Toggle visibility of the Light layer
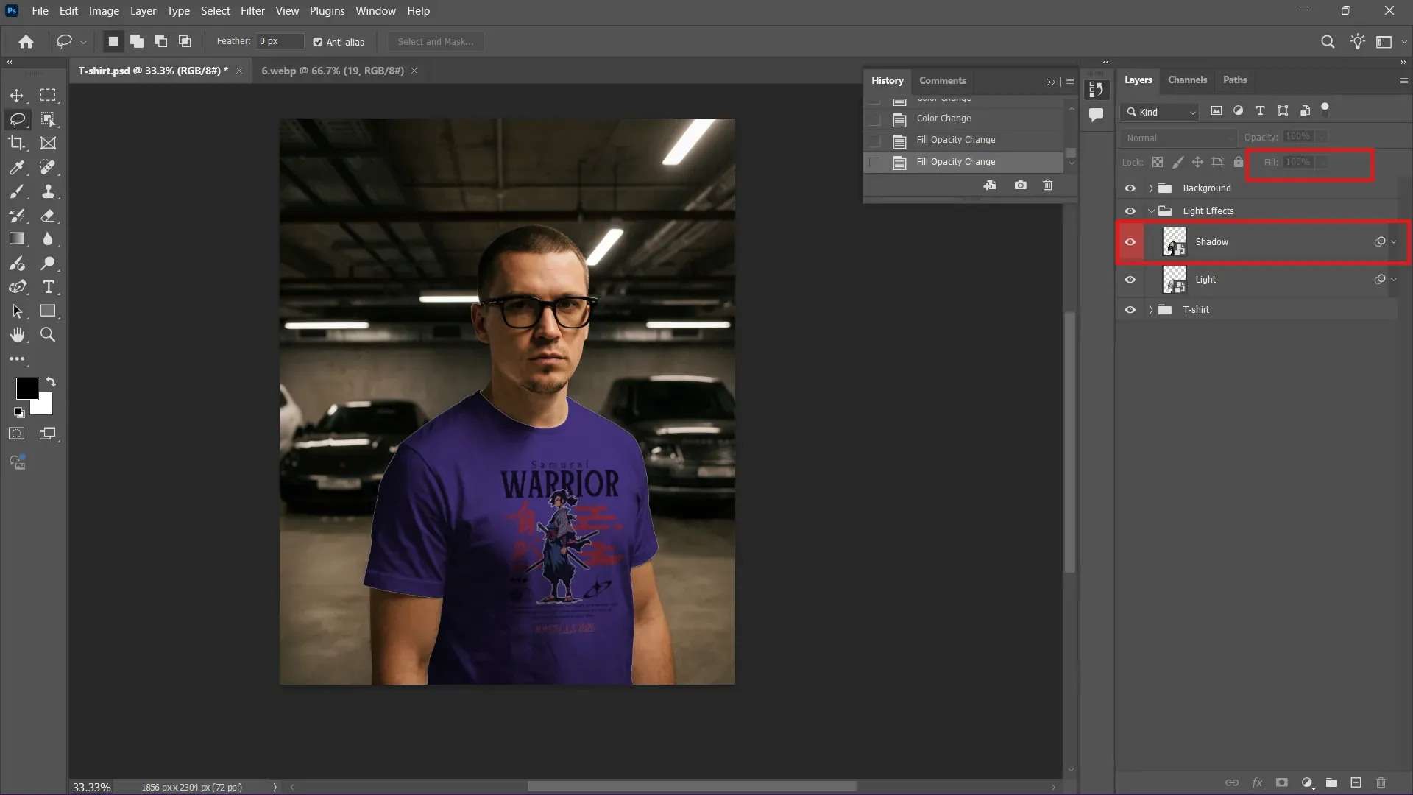This screenshot has height=795, width=1413. [x=1130, y=280]
